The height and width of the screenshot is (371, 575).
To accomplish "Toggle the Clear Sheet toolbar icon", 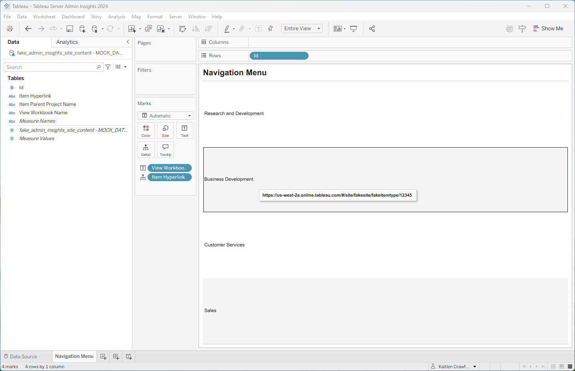I will pyautogui.click(x=161, y=28).
